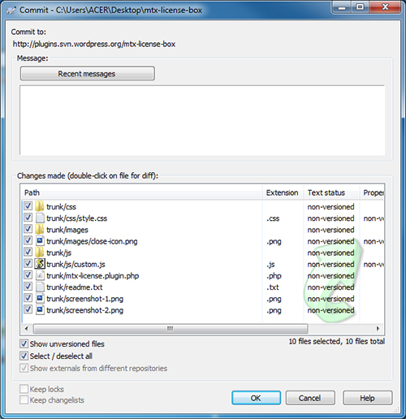Sort the list by Path column
The image size is (406, 419).
142,192
